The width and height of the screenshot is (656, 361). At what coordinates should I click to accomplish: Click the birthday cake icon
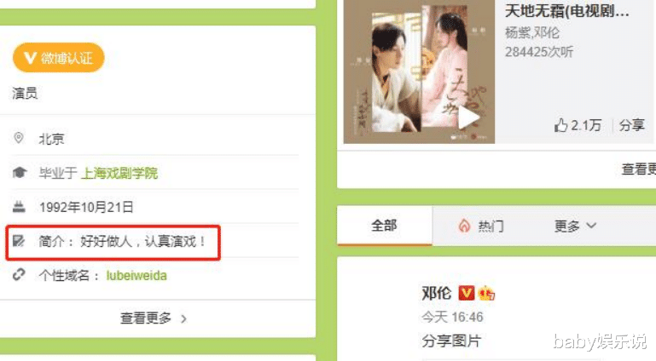point(19,206)
